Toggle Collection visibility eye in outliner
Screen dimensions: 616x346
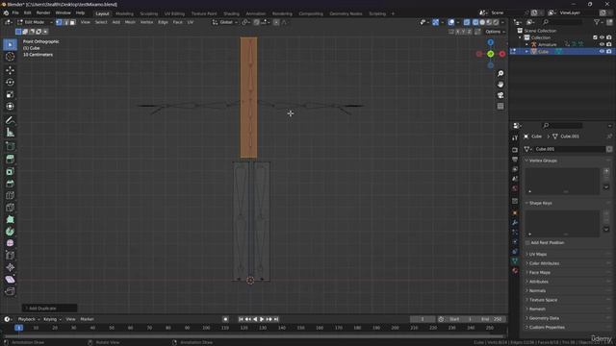point(602,37)
